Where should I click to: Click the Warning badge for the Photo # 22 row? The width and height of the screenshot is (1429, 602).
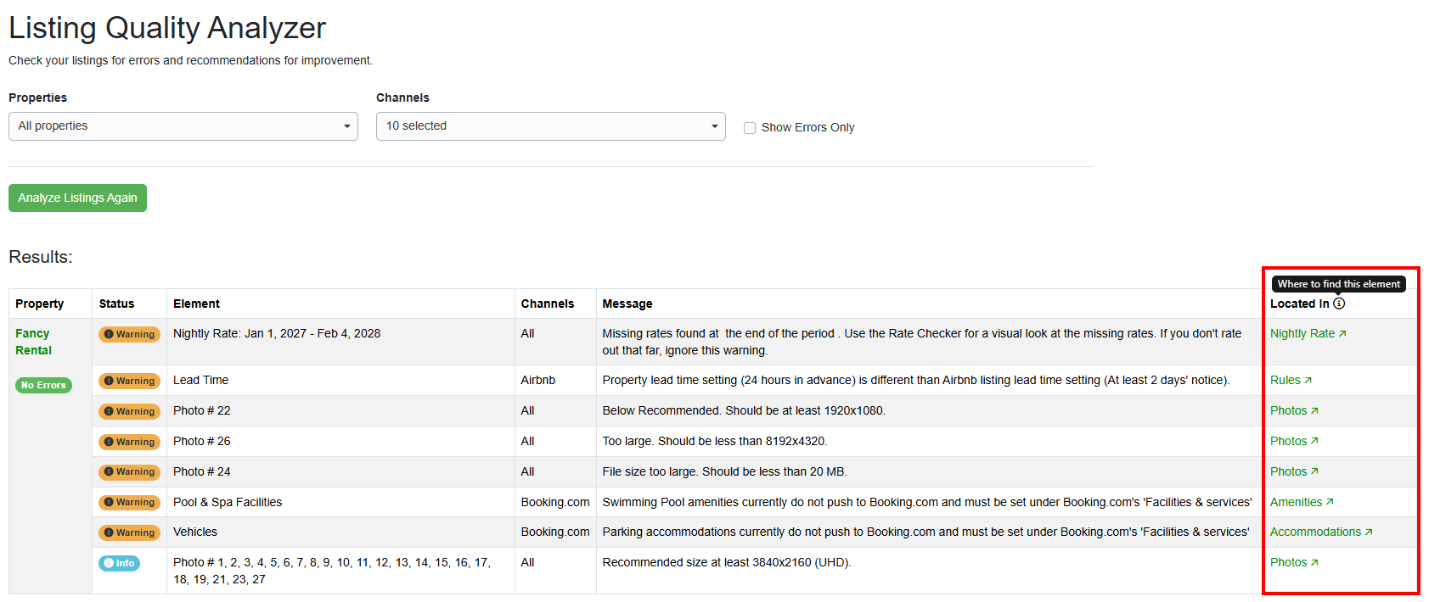tap(130, 411)
